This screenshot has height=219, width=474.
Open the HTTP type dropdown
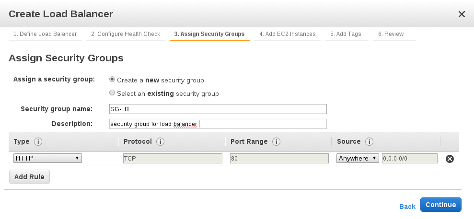pos(47,158)
